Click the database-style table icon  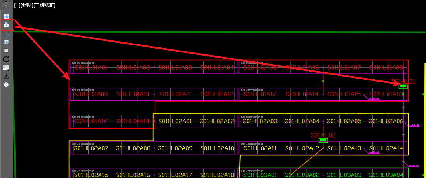pos(6,42)
